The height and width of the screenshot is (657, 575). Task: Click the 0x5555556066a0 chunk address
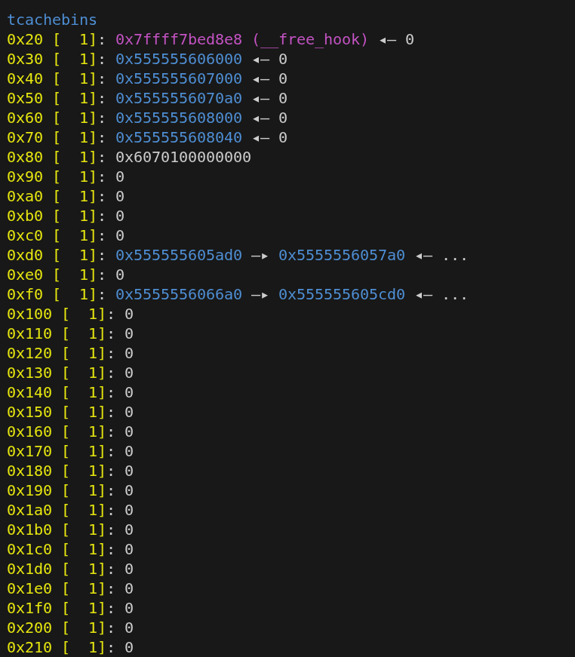coord(179,294)
